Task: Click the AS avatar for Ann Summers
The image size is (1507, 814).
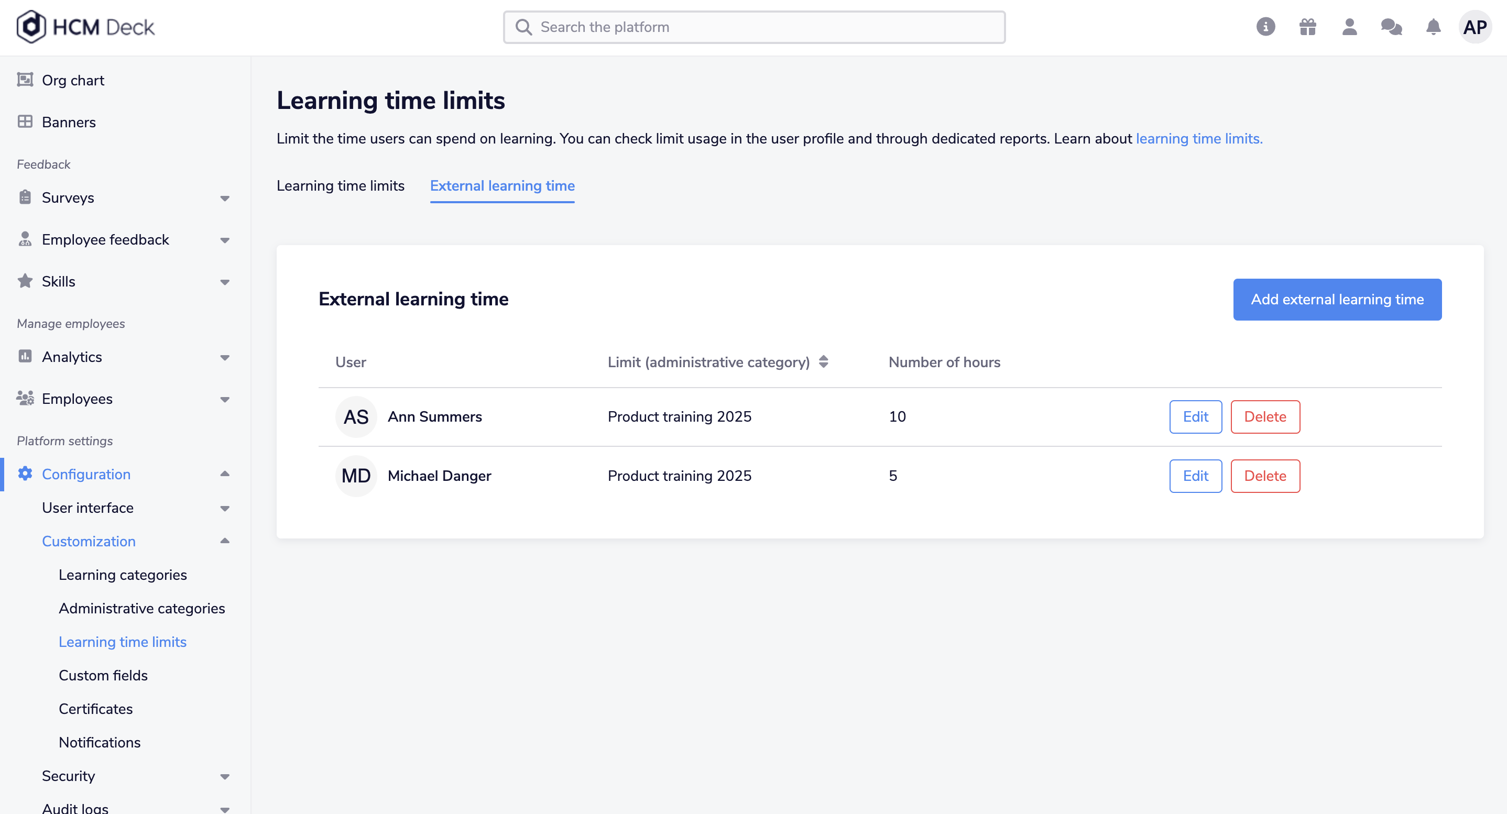Action: [356, 417]
